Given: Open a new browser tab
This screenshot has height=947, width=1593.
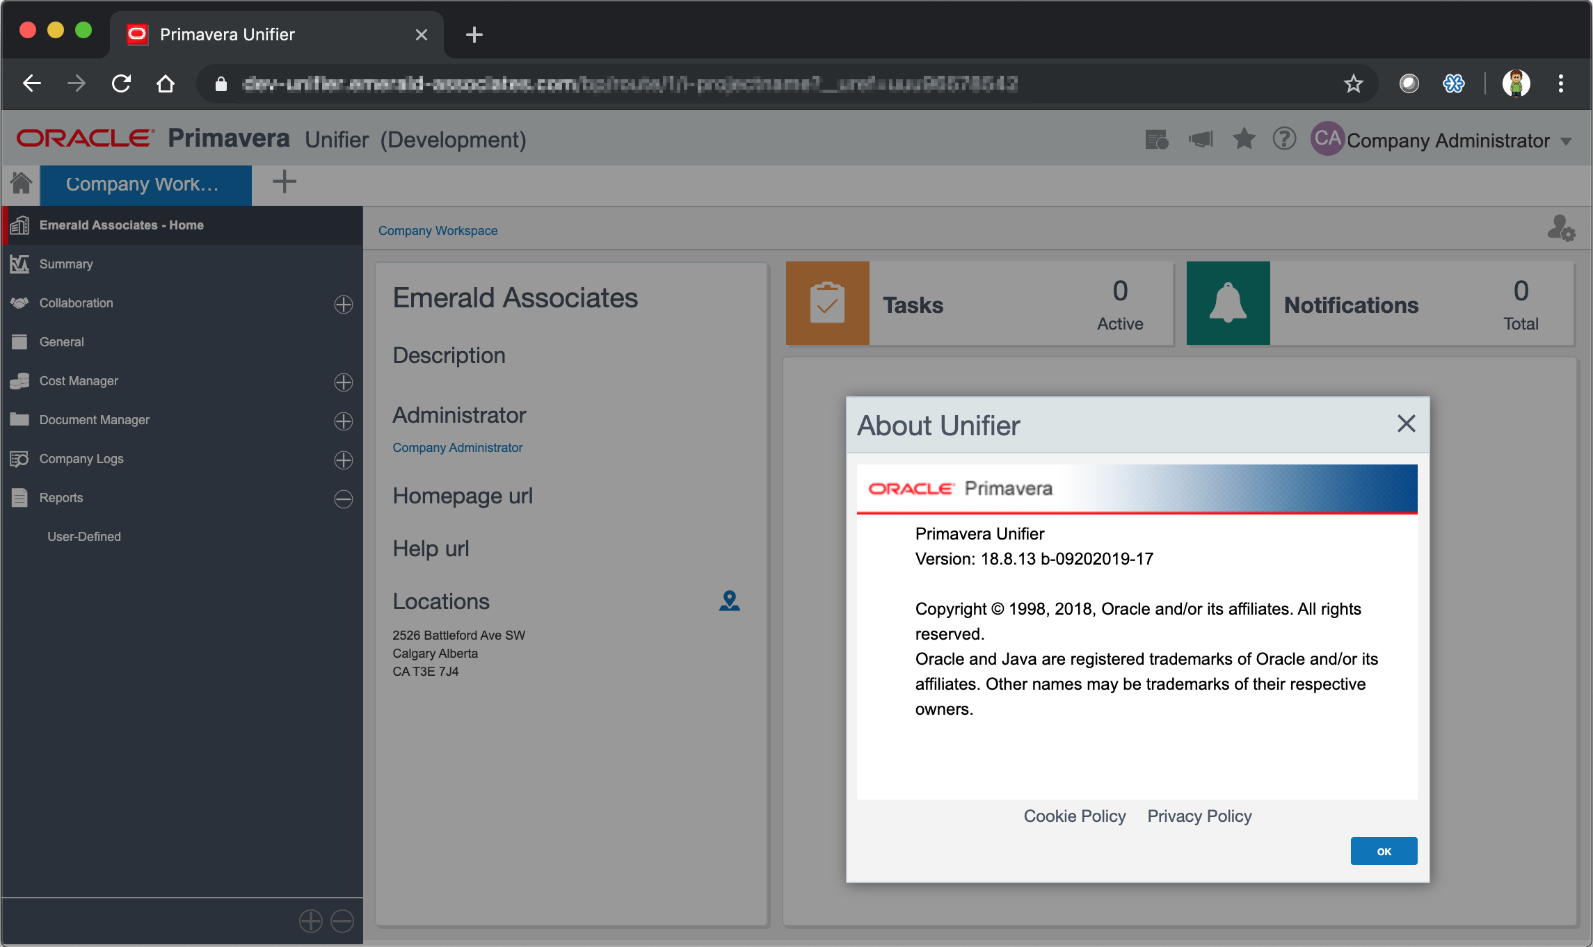Looking at the screenshot, I should coord(474,35).
